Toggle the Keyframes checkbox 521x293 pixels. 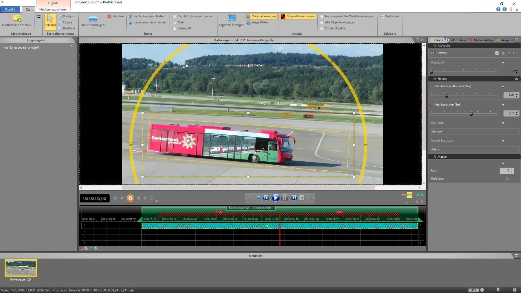click(382, 16)
